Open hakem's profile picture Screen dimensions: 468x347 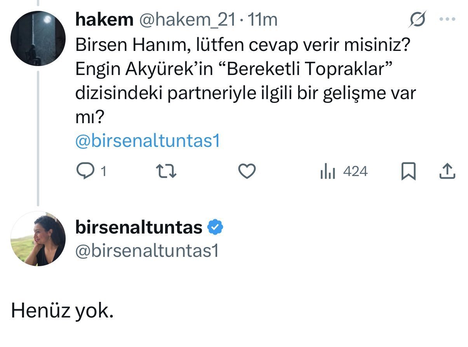click(37, 38)
